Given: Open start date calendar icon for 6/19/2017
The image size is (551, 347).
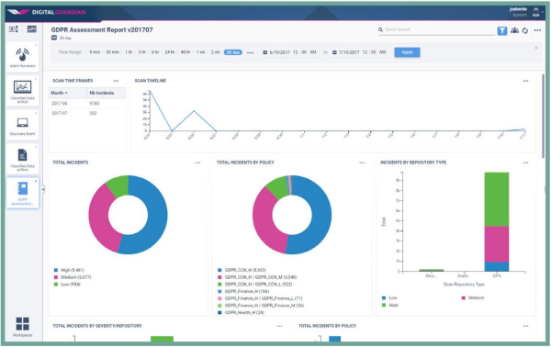Looking at the screenshot, I should pos(265,52).
